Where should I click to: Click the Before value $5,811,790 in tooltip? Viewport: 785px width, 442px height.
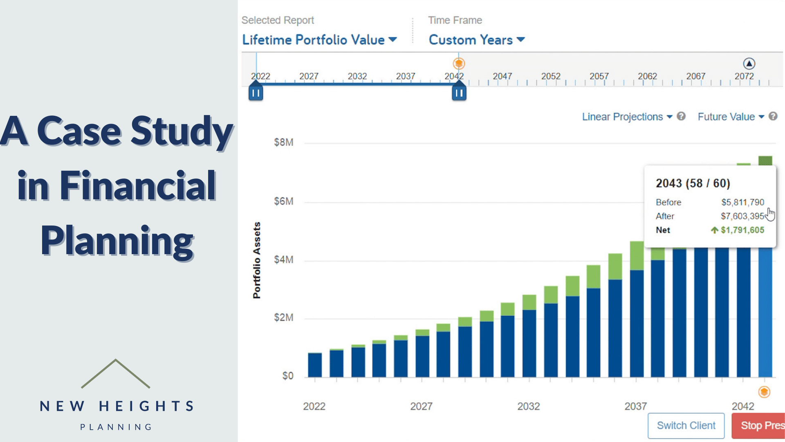pyautogui.click(x=742, y=202)
